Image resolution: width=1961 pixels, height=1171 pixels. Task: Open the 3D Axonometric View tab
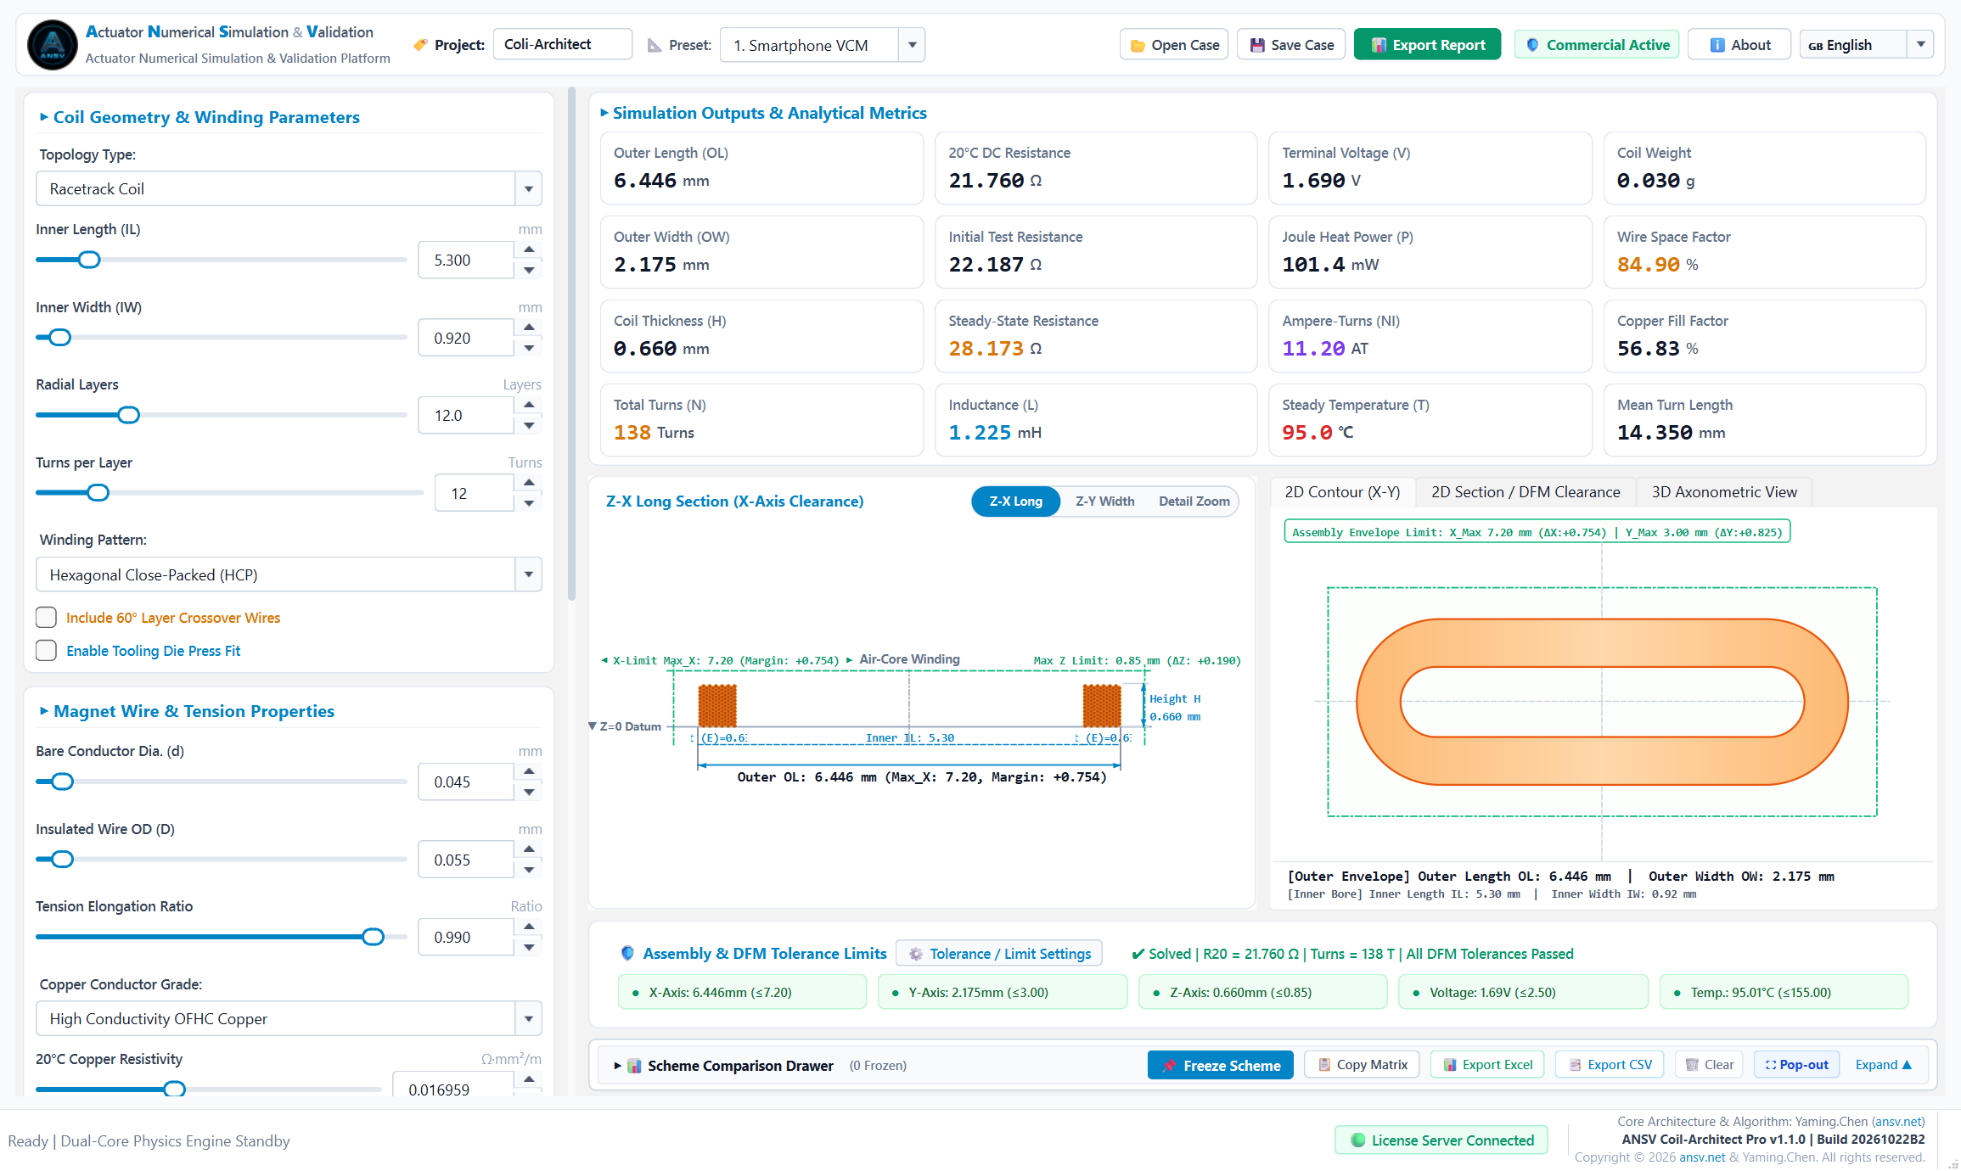1724,492
